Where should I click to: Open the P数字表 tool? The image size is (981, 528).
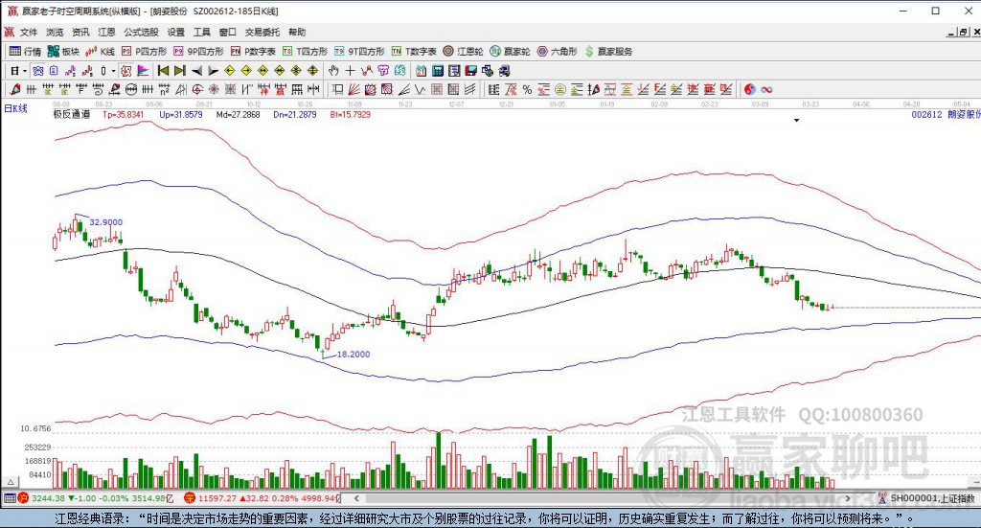tap(253, 52)
